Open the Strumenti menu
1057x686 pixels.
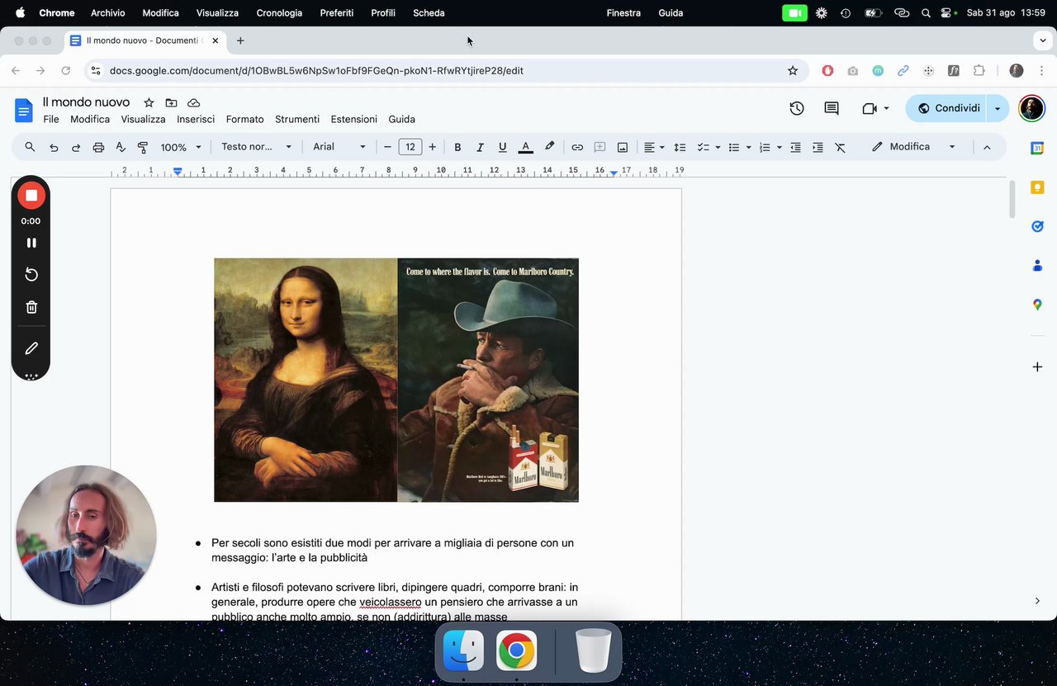(297, 120)
